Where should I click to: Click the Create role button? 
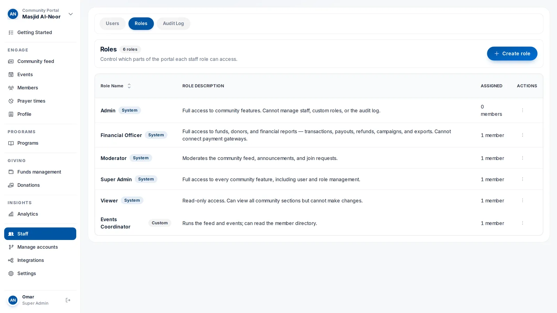click(512, 54)
